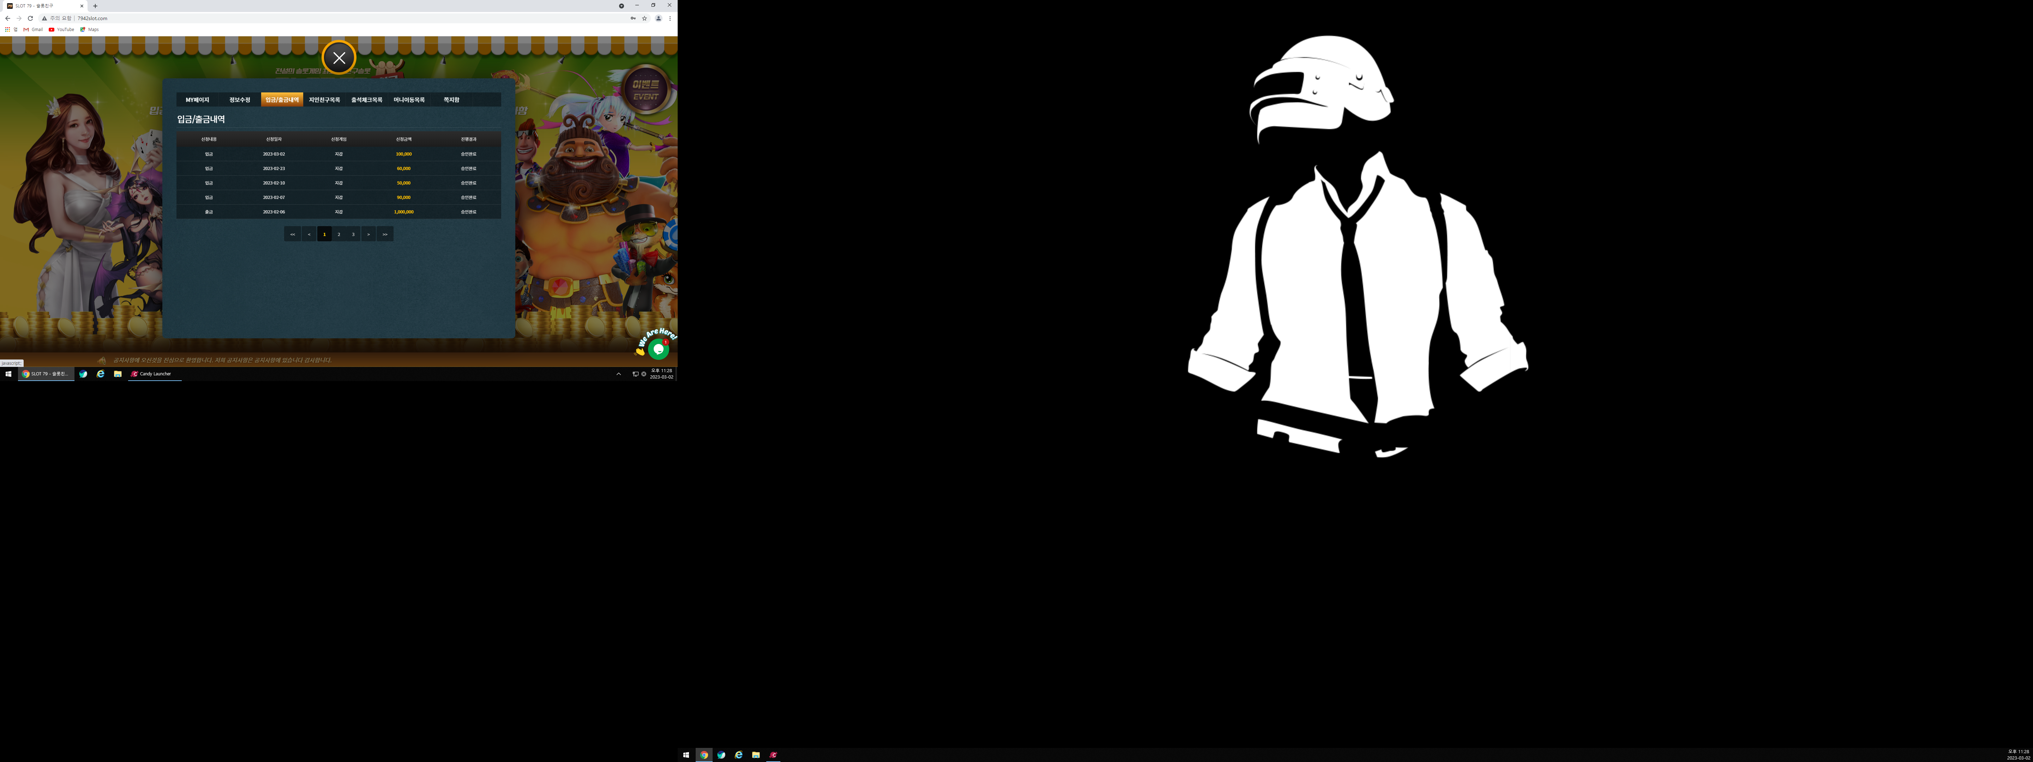Viewport: 2033px width, 762px height.
Task: Click the not-secure warning icon in address bar
Action: 44,18
